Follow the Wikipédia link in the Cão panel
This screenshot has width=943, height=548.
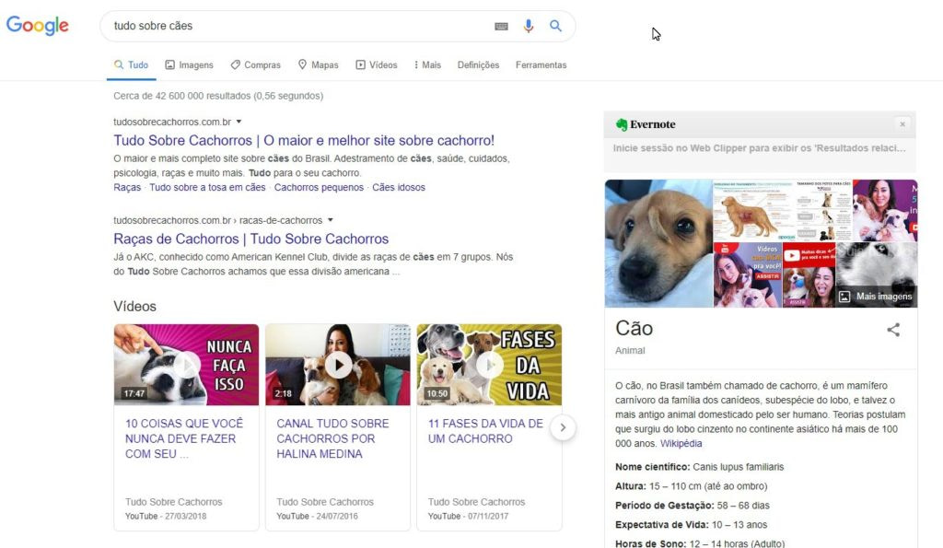click(681, 443)
